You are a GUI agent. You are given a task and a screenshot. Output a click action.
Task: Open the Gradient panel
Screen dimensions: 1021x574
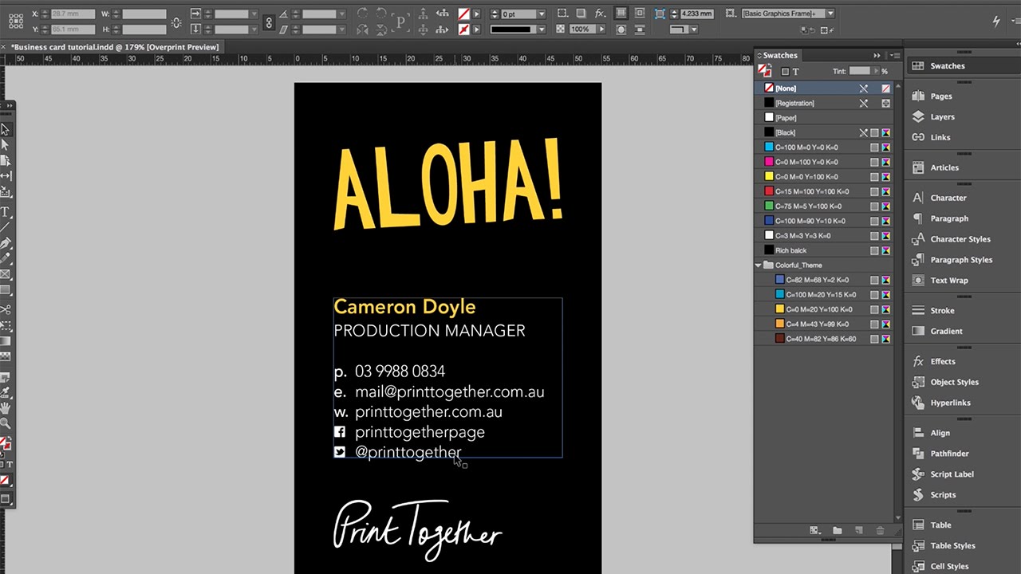[946, 332]
